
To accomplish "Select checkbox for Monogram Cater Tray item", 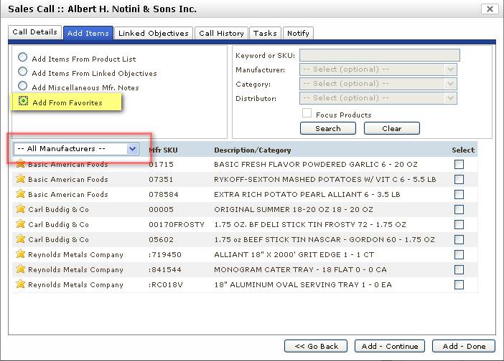I will pos(459,269).
